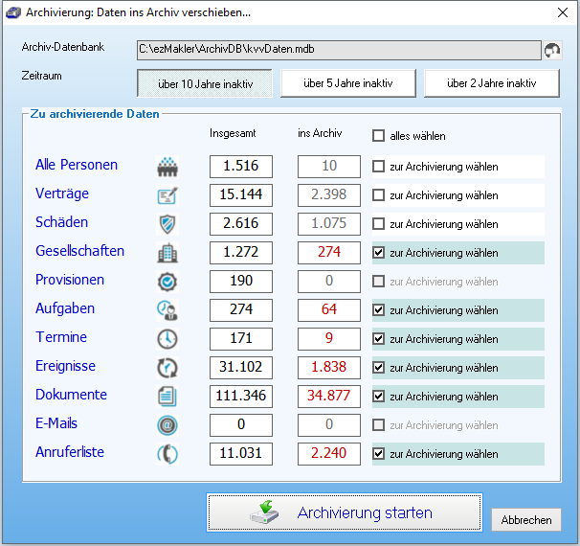Click the building icon beside Gesellschaften
Screen dimensions: 580x546
point(168,253)
